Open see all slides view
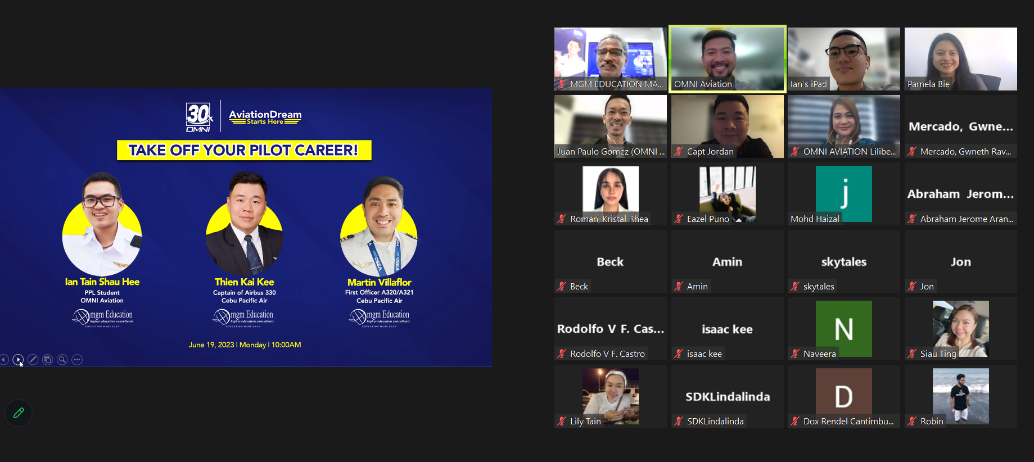The image size is (1034, 462). click(x=48, y=360)
